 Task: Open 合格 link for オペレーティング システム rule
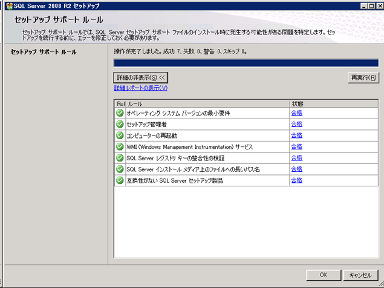[297, 113]
